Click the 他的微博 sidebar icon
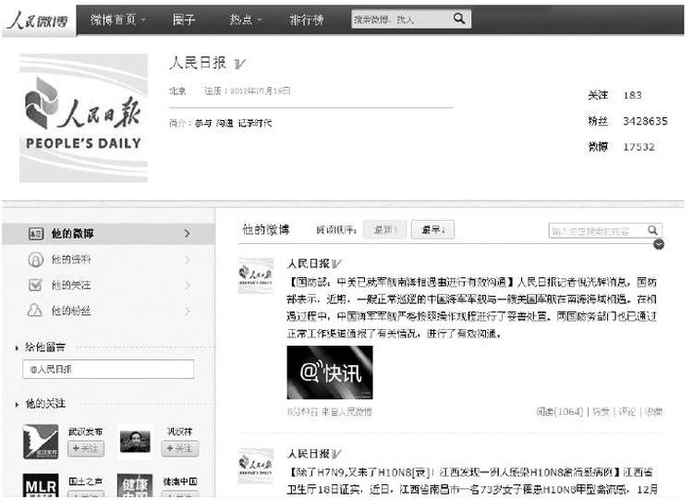Viewport: 693px width, 500px height. (36, 234)
